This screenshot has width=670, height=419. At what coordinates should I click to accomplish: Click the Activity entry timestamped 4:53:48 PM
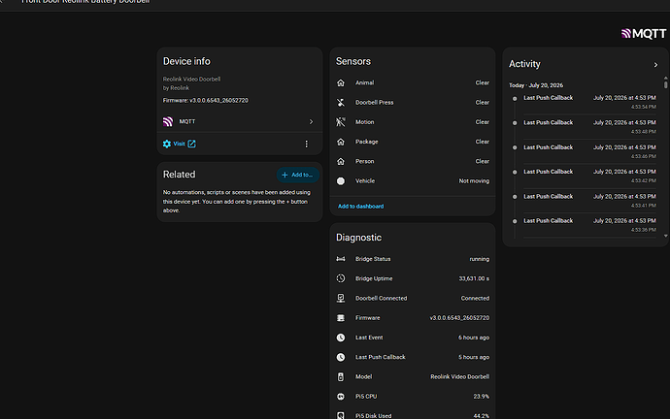point(584,127)
